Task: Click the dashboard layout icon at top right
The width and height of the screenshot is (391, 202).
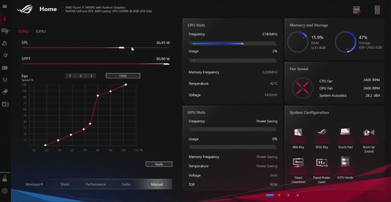Action: (x=357, y=10)
